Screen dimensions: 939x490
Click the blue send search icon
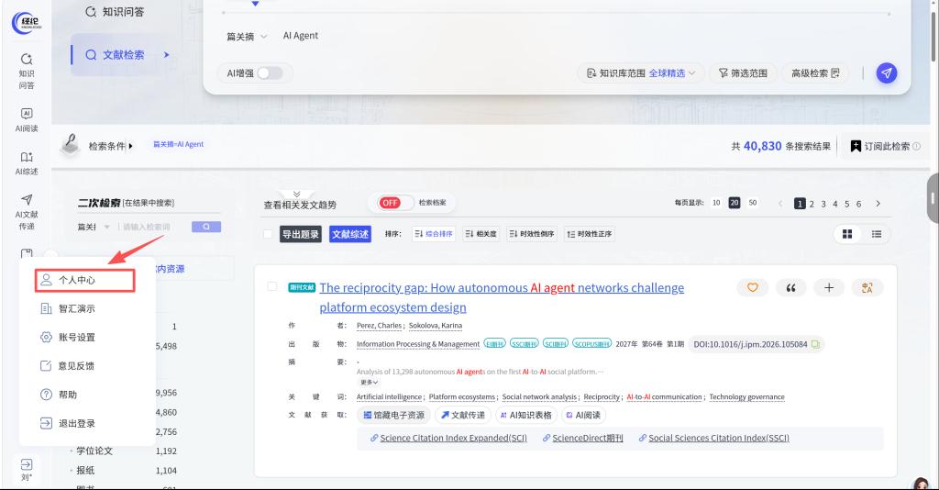(887, 73)
